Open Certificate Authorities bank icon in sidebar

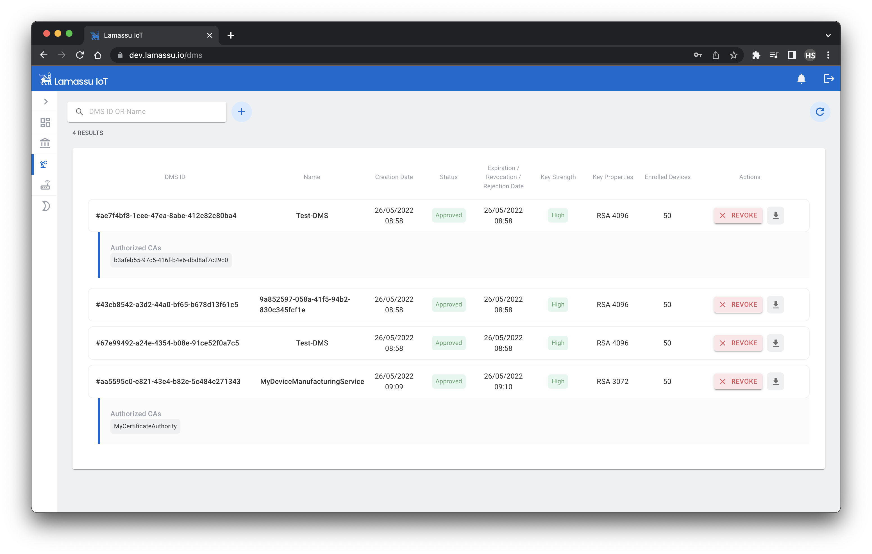coord(45,143)
